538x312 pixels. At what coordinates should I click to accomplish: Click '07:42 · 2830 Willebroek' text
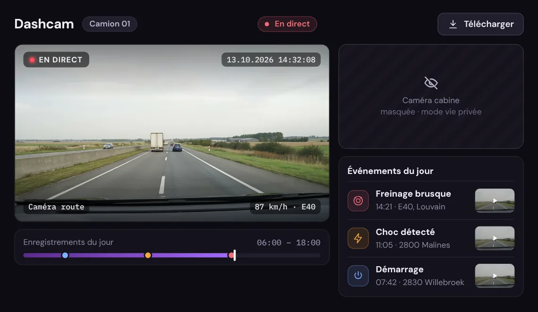(x=420, y=282)
